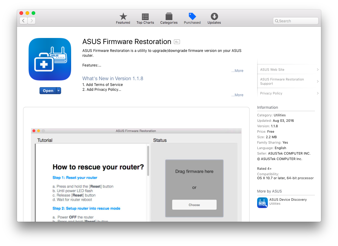Click the ASUS Web Site chevron
This screenshot has width=338, height=246.
318,70
